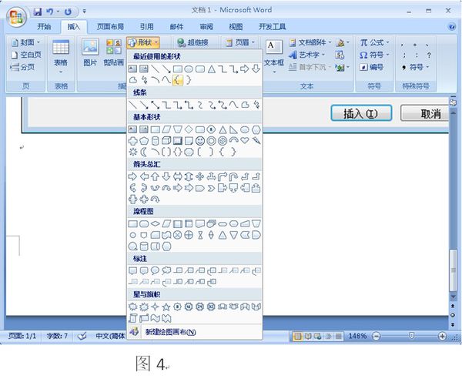Open Word help question icon

coord(451,27)
